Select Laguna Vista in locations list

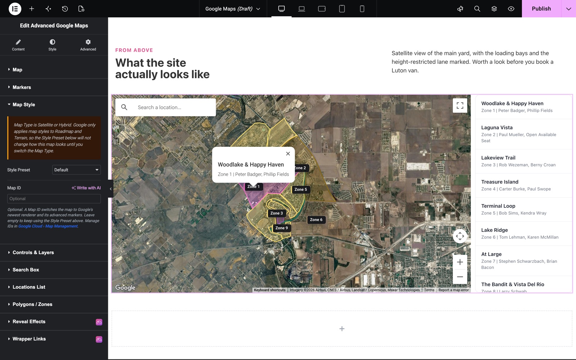524,134
